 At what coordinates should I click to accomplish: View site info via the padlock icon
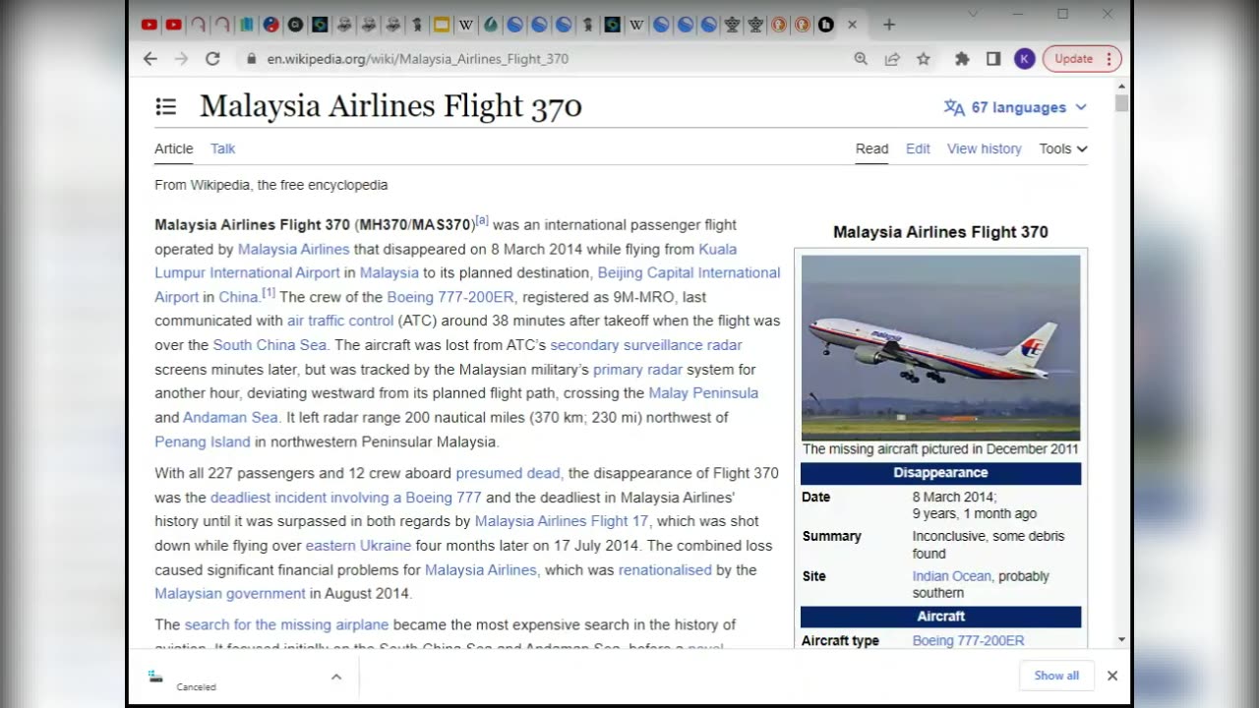click(x=252, y=59)
